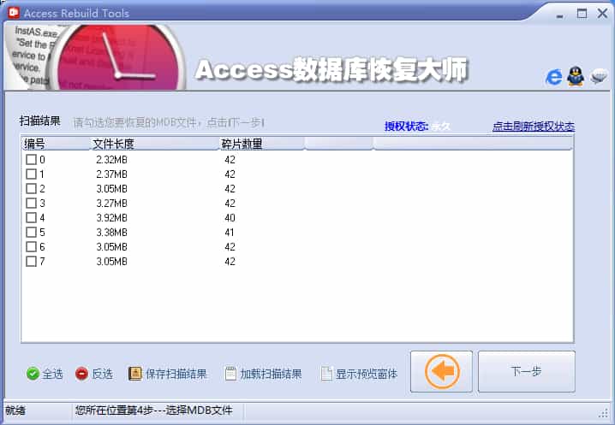Click the status bar resize grip

604,413
